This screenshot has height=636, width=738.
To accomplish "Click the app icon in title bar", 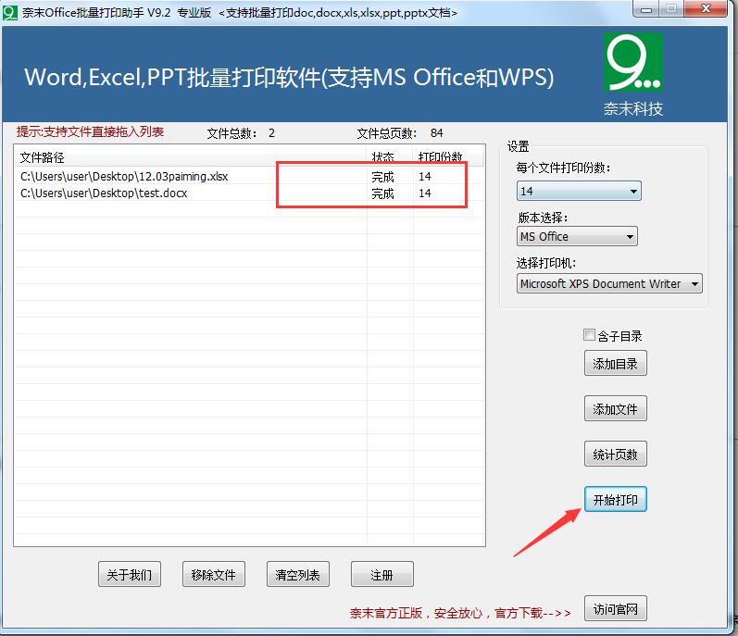I will click(x=10, y=12).
